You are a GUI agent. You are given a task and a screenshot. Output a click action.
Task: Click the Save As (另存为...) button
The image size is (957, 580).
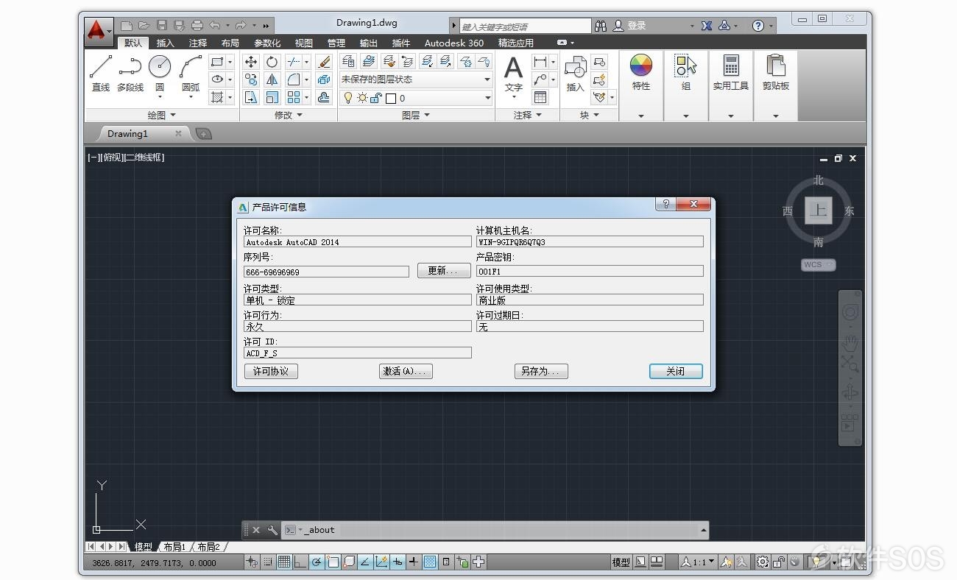pyautogui.click(x=540, y=371)
